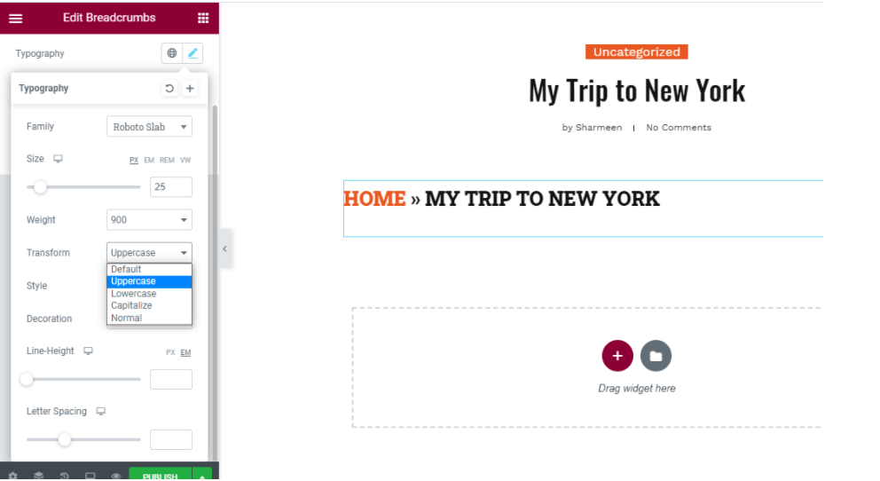Click the font size input field
880x481 pixels.
coord(170,186)
